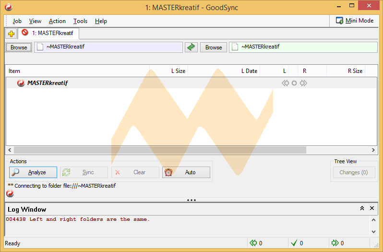This screenshot has width=383, height=252.
Task: Click the L Size column header
Action: [x=169, y=71]
